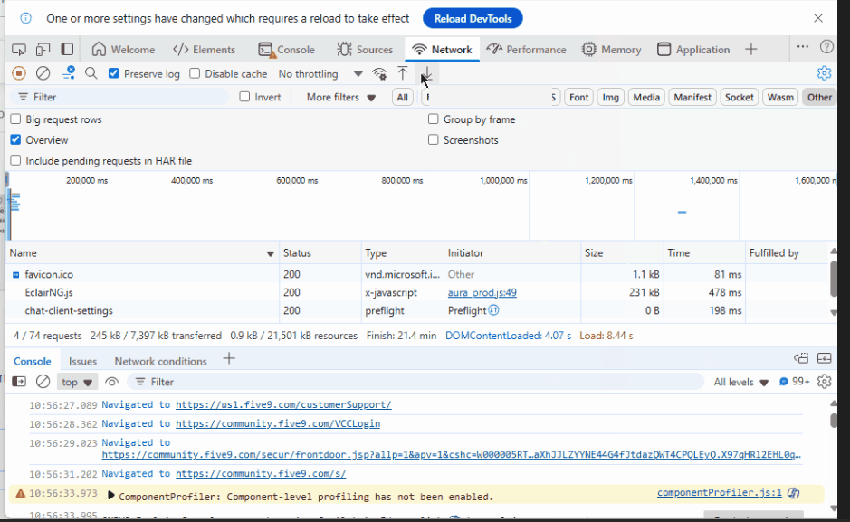Toggle the network filter icon
This screenshot has height=522, width=850.
tap(67, 73)
